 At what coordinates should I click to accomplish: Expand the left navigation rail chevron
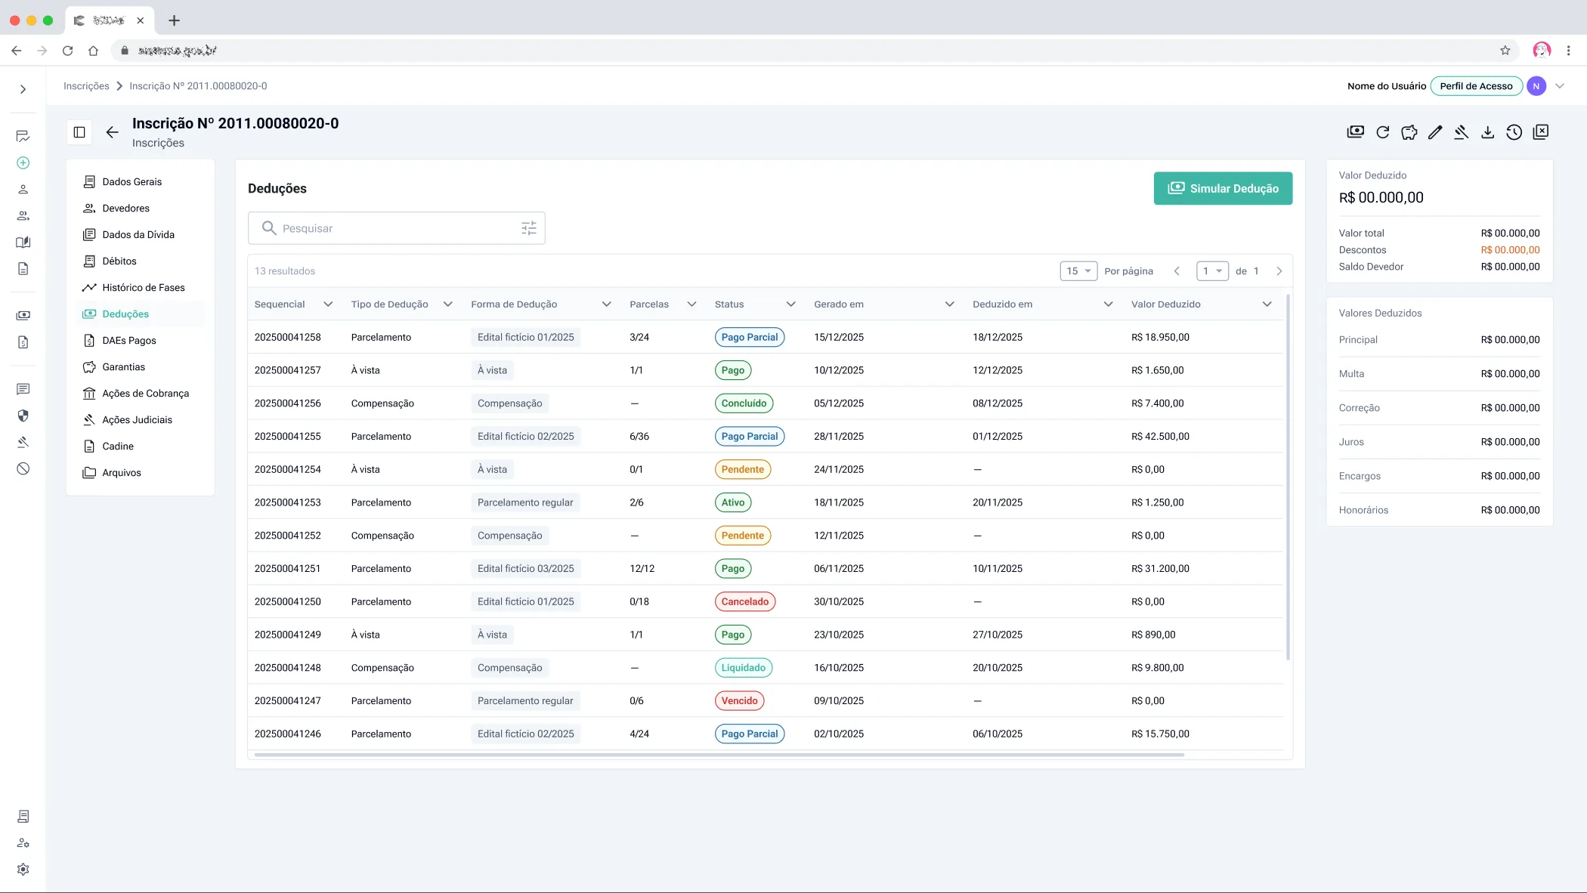[x=23, y=89]
